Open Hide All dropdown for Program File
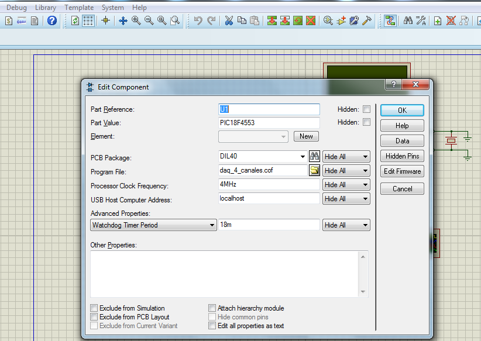The height and width of the screenshot is (341, 481). [346, 171]
